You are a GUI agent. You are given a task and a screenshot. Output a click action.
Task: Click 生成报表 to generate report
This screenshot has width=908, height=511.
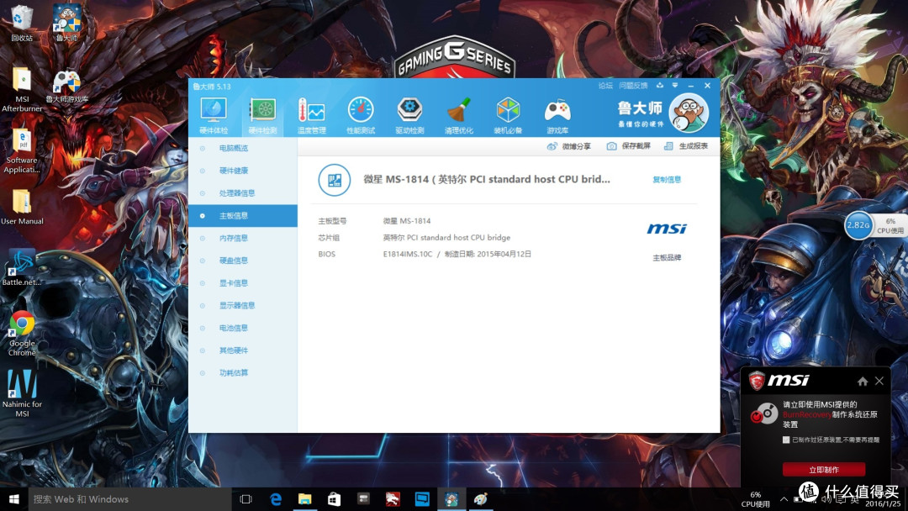[686, 146]
